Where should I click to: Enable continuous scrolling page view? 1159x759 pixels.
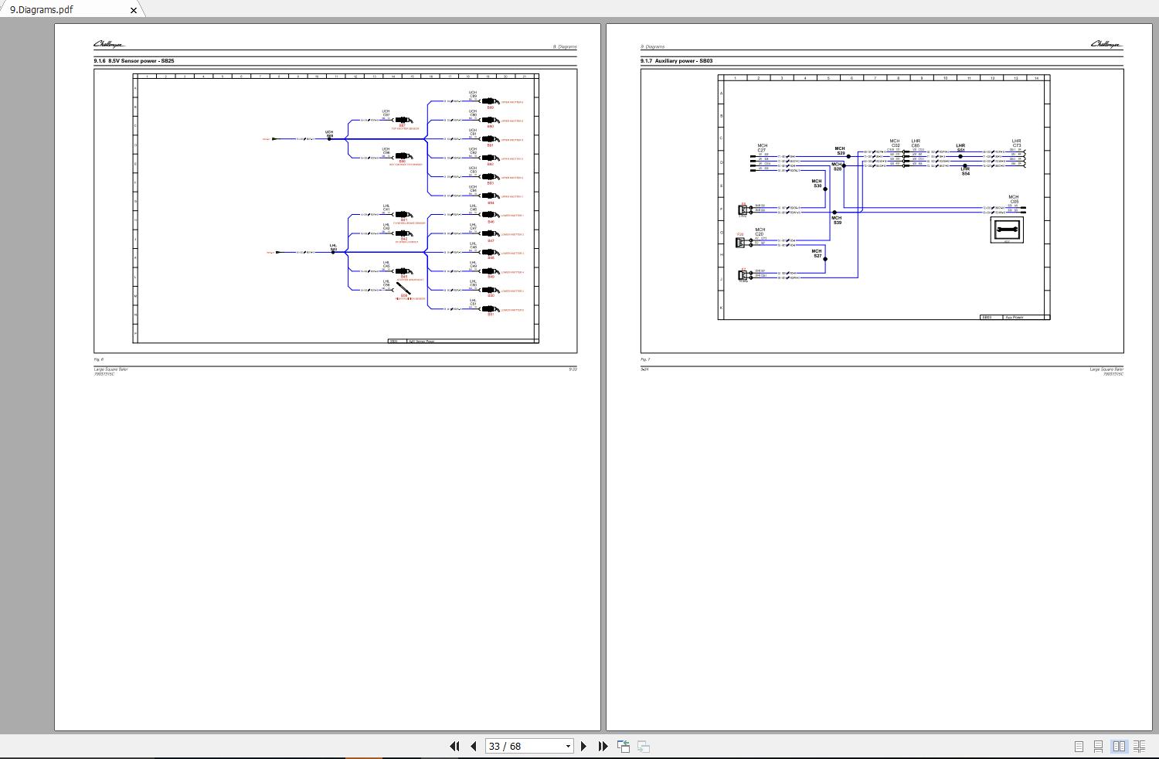1098,747
